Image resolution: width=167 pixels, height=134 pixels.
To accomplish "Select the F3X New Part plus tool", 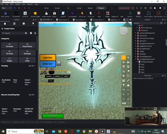I will [x=124, y=76].
